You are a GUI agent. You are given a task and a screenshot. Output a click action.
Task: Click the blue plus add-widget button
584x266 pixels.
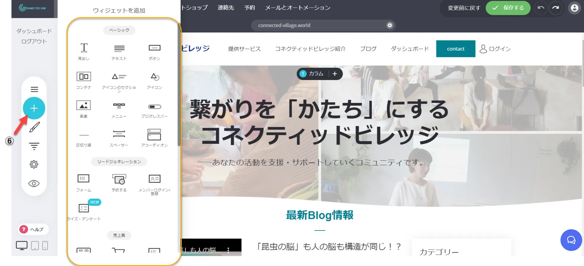point(34,108)
